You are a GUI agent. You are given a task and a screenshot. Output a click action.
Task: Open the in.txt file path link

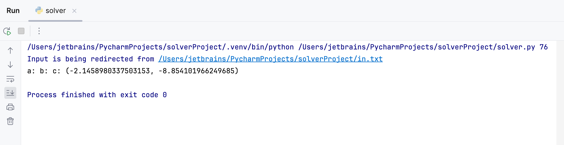click(270, 59)
